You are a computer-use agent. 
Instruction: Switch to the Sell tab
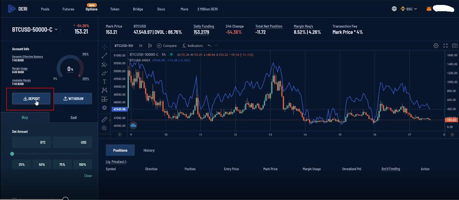coord(73,117)
